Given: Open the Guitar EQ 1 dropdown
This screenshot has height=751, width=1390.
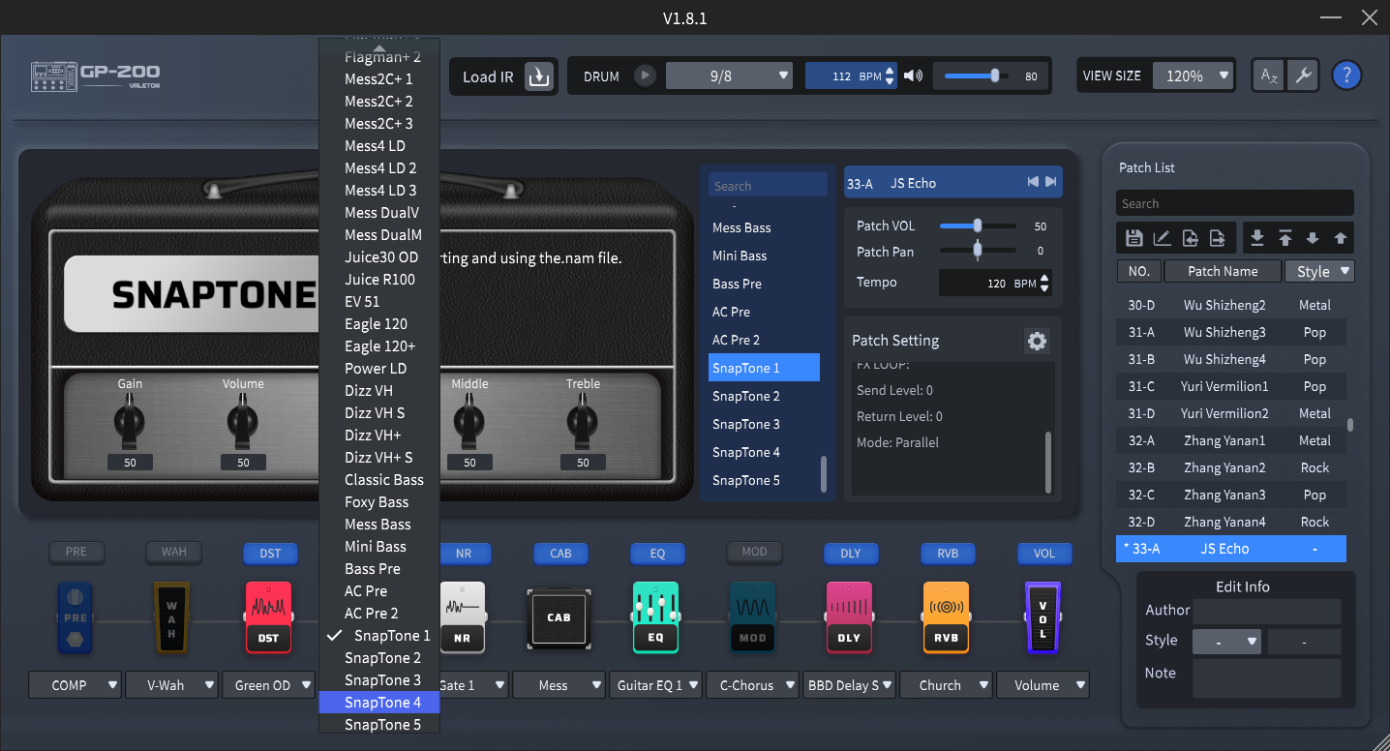Looking at the screenshot, I should tap(656, 685).
